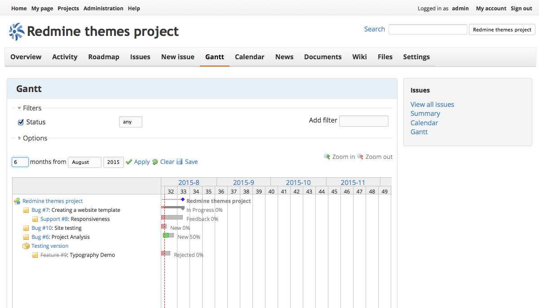Viewport: 539px width, 308px height.
Task: Click the 2015-9 month header link
Action: coord(243,182)
